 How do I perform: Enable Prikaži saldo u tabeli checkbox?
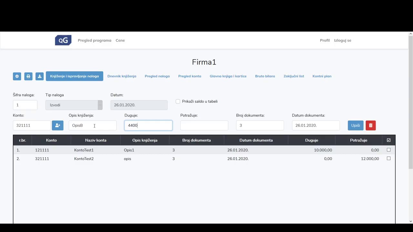click(178, 101)
